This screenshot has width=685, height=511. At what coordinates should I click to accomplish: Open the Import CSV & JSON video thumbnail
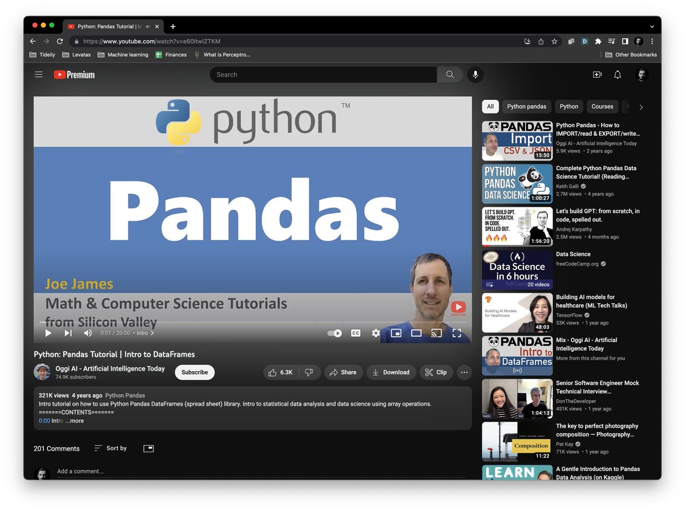point(517,140)
